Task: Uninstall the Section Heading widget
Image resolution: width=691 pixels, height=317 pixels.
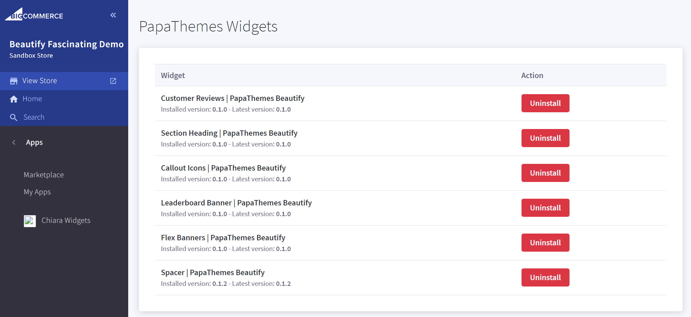Action: pos(545,138)
